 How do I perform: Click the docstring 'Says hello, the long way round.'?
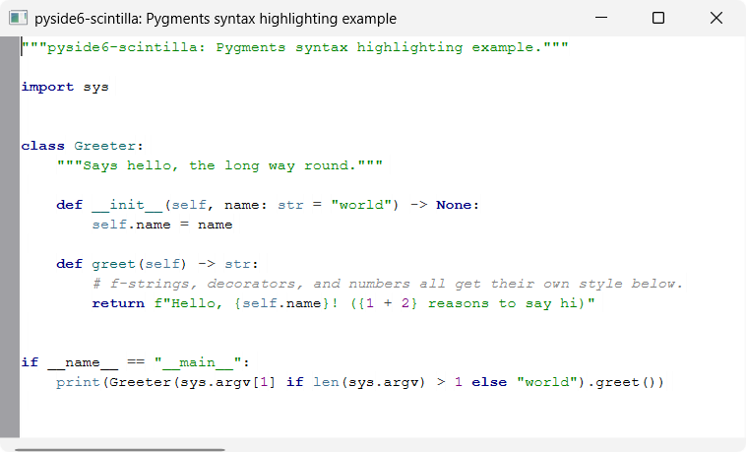(219, 165)
